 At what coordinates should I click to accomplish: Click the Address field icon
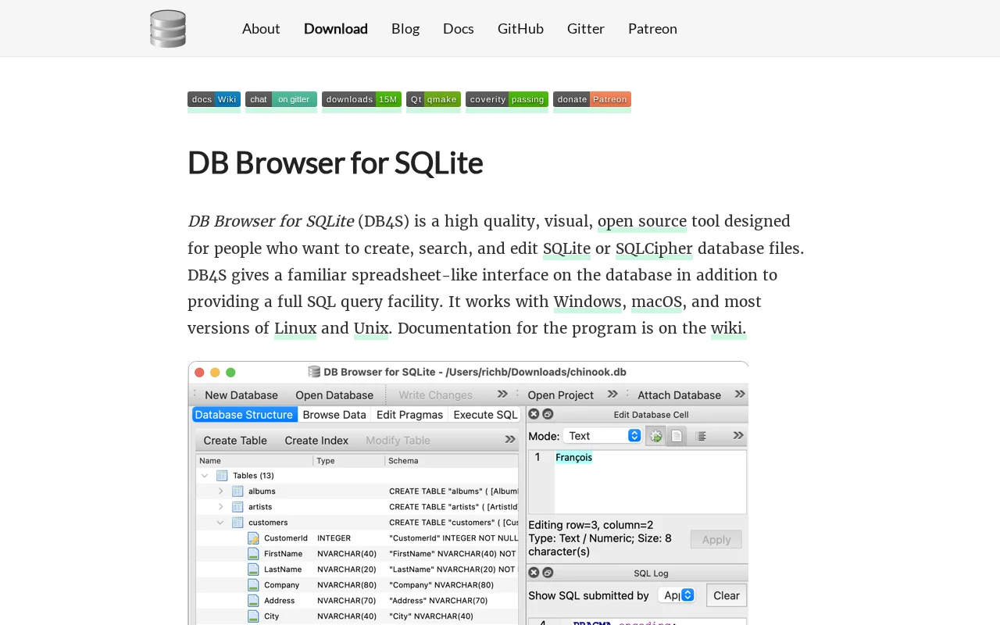[253, 601]
